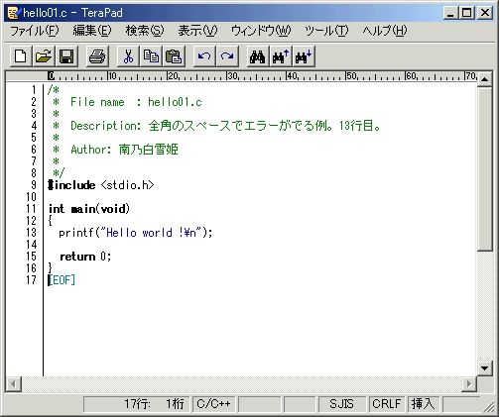This screenshot has width=499, height=417.
Task: Click the vertical scrollbar down arrow
Action: 485,368
